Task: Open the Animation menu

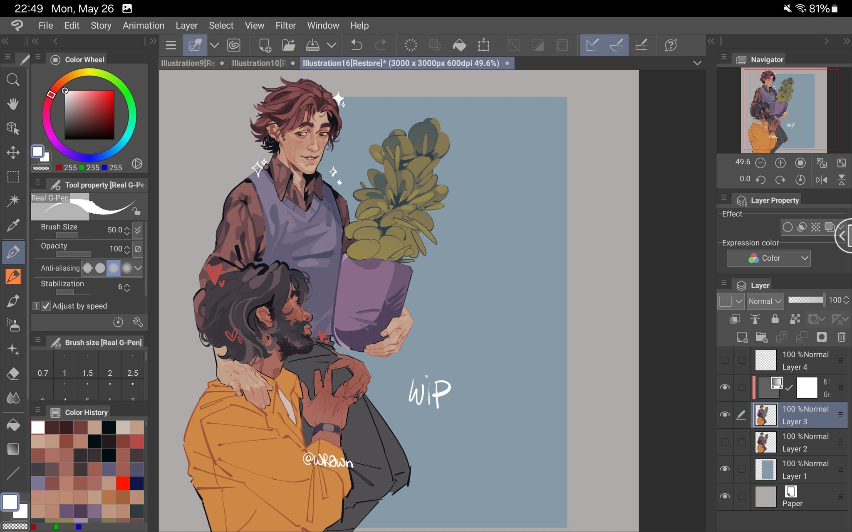Action: [144, 25]
